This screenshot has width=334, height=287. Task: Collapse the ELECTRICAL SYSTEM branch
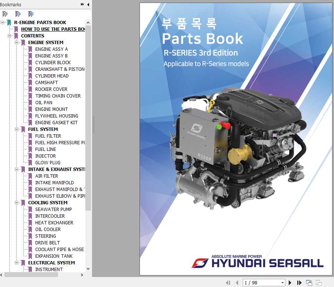click(16, 263)
